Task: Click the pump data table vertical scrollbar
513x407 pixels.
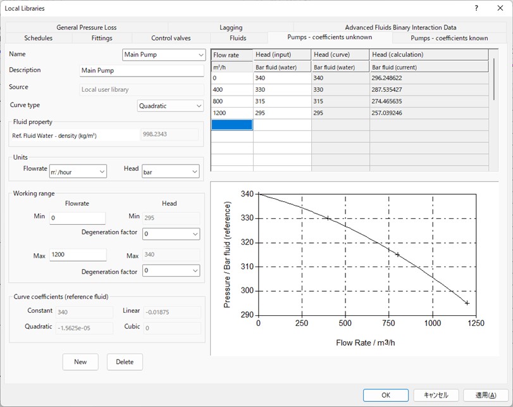Action: (x=494, y=79)
